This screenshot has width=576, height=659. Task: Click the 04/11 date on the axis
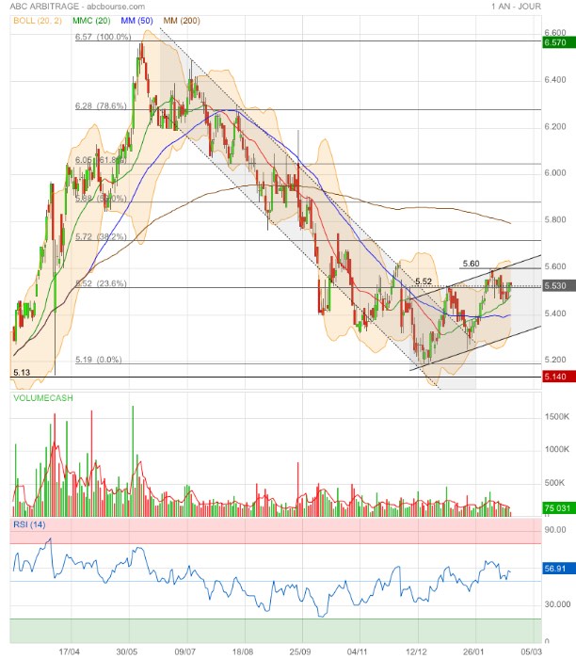point(357,651)
